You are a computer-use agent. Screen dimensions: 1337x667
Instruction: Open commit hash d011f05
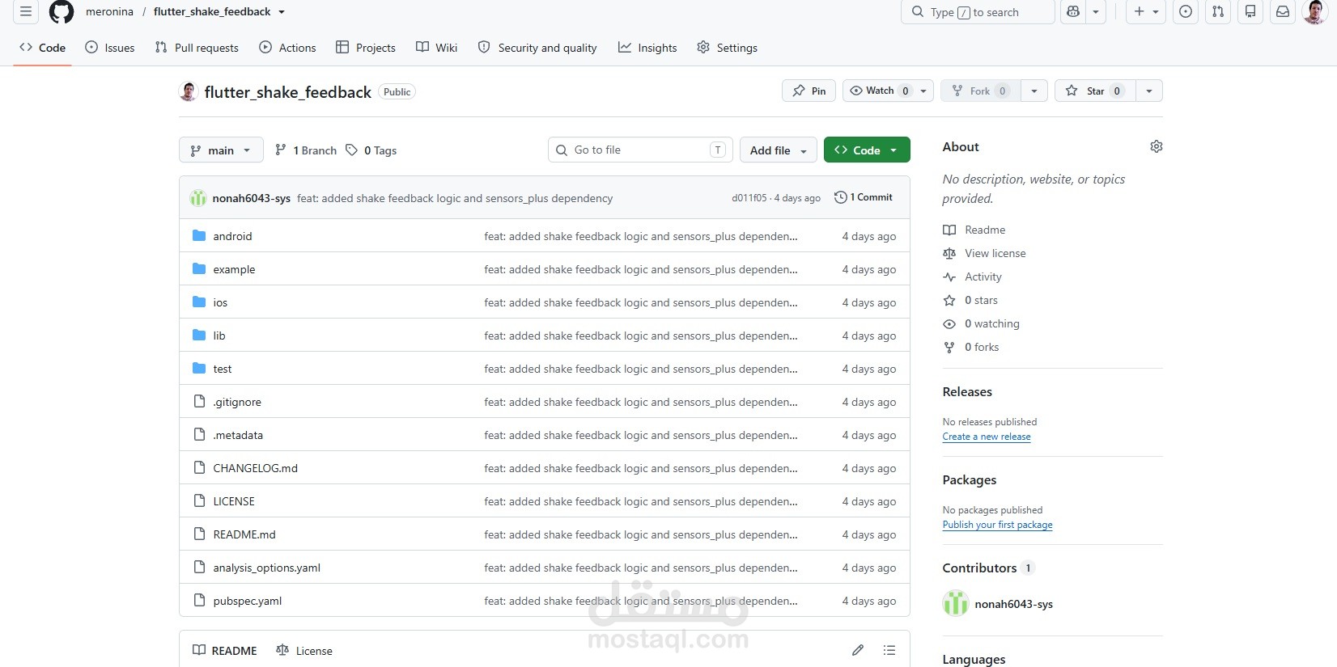click(749, 198)
